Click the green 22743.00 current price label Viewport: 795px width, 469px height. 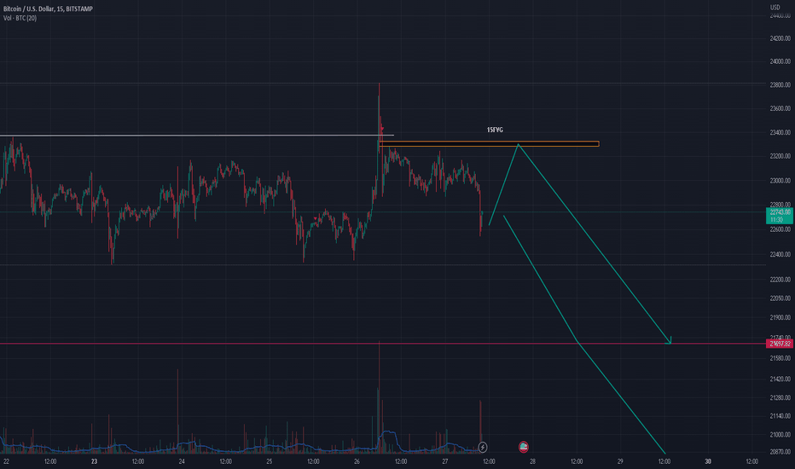click(x=780, y=216)
